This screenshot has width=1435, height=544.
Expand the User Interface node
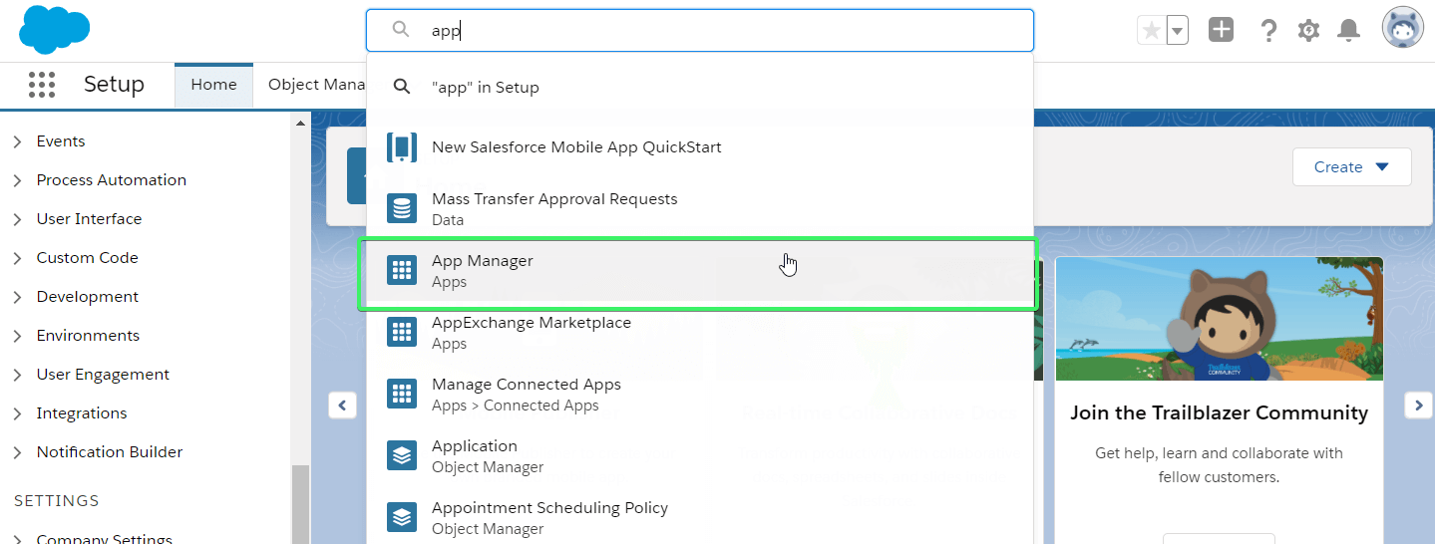click(x=18, y=219)
